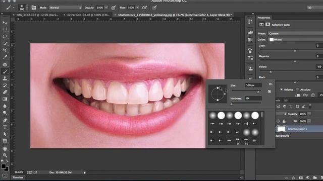Select the Type tool
This screenshot has height=181, width=323.
click(x=5, y=127)
